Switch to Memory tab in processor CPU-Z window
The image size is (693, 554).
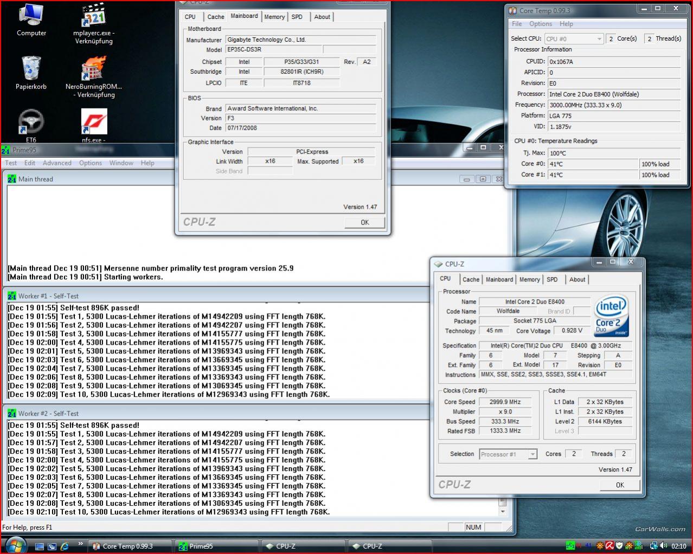[x=529, y=280]
